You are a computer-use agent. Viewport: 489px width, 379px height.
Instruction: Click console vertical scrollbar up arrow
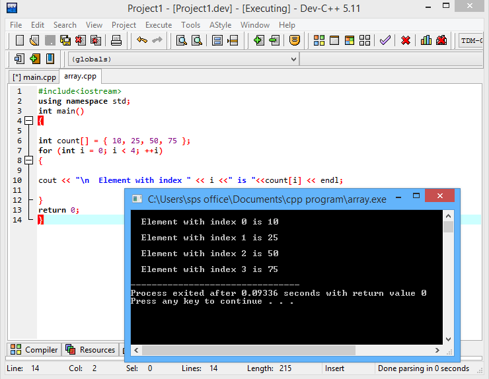448,216
